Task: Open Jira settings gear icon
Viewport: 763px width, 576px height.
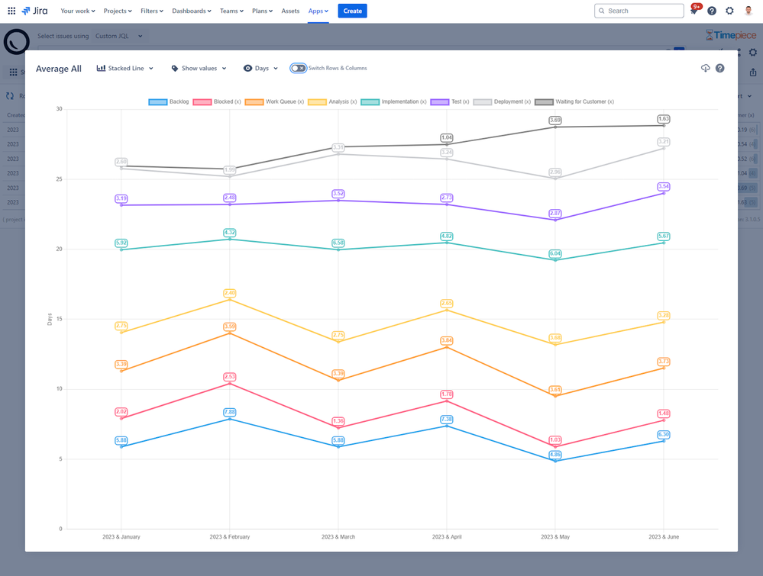Action: coord(729,11)
